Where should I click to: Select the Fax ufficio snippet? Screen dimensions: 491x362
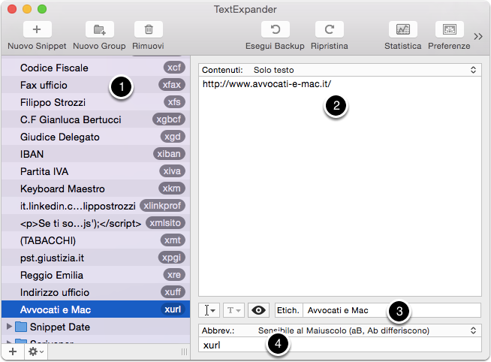pos(95,85)
